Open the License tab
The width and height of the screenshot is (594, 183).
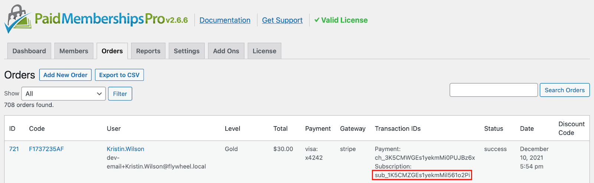click(x=264, y=51)
